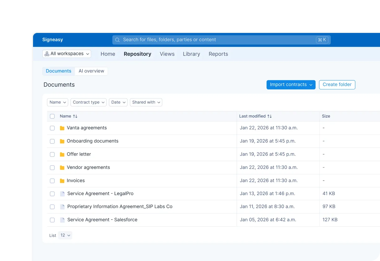Check the Service Agreement - LegalPro checkbox
The width and height of the screenshot is (380, 261).
[52, 194]
